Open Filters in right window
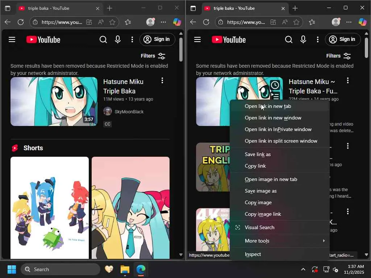 tap(339, 56)
